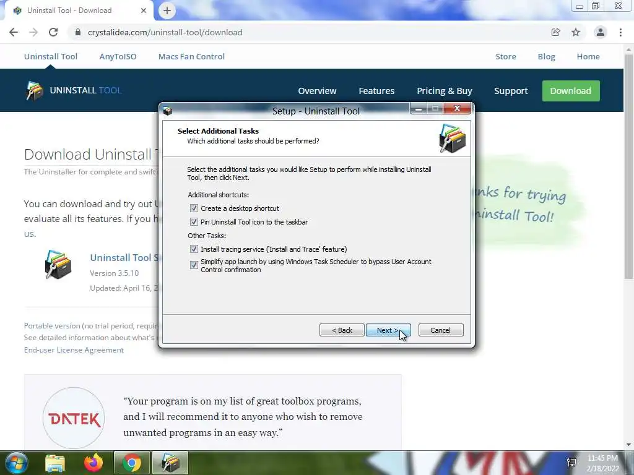The width and height of the screenshot is (634, 475).
Task: Go back with the Back button
Action: coord(342,330)
